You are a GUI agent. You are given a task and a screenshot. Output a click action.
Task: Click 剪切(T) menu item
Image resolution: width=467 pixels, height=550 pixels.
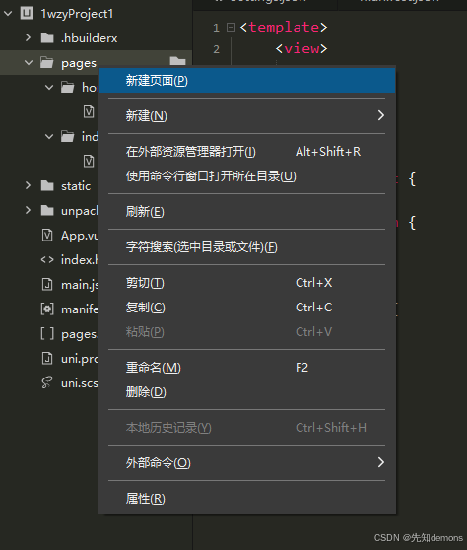247,283
